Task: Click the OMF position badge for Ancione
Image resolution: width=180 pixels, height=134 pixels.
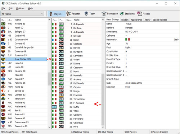Action: point(61,79)
